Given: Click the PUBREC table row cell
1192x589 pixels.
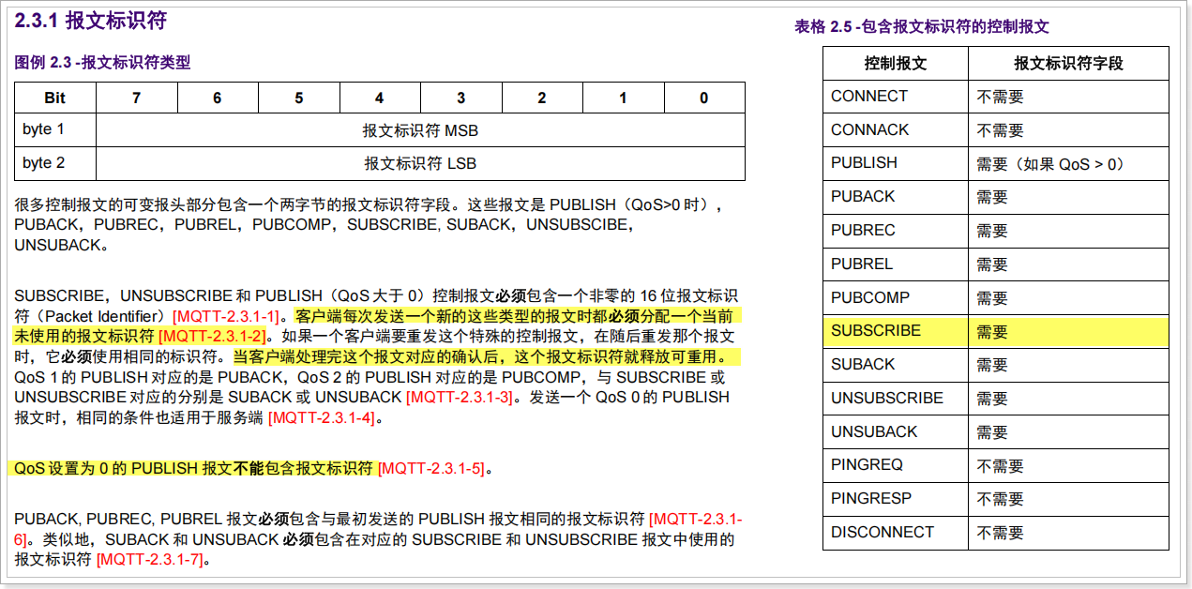Looking at the screenshot, I should (x=896, y=231).
